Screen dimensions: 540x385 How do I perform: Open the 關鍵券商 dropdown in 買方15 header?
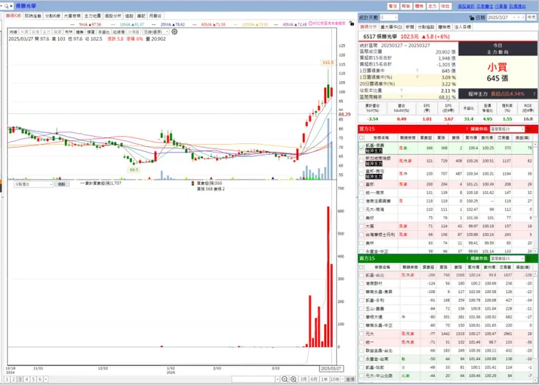point(507,129)
